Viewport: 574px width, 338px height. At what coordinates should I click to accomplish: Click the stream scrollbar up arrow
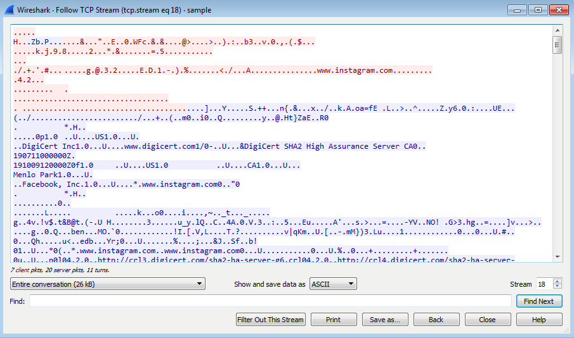pos(557,30)
